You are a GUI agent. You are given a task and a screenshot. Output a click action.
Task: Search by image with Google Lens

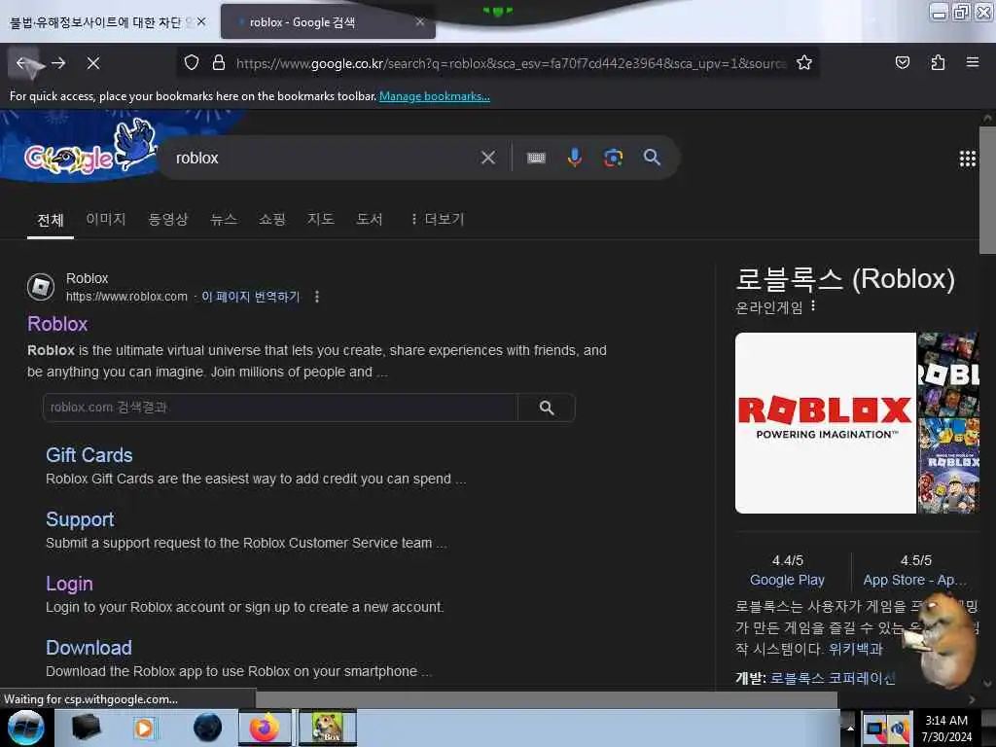[613, 158]
